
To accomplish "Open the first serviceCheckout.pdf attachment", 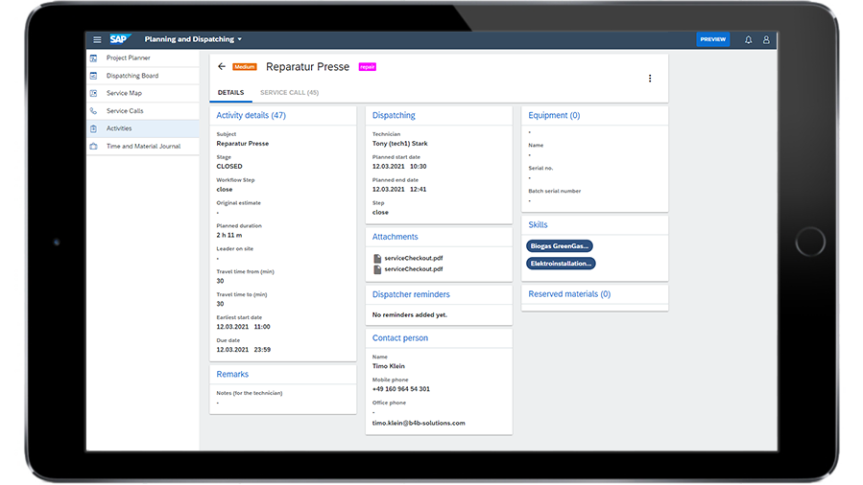I will (413, 258).
